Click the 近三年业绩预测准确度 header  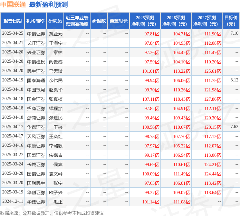77,21
